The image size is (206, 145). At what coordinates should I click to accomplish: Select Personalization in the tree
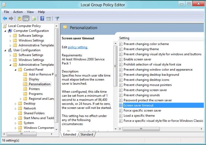(x=40, y=84)
